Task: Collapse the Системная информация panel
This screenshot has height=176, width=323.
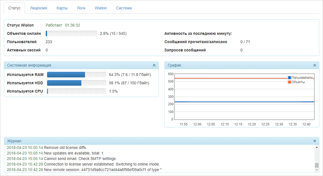Action: tap(154, 65)
